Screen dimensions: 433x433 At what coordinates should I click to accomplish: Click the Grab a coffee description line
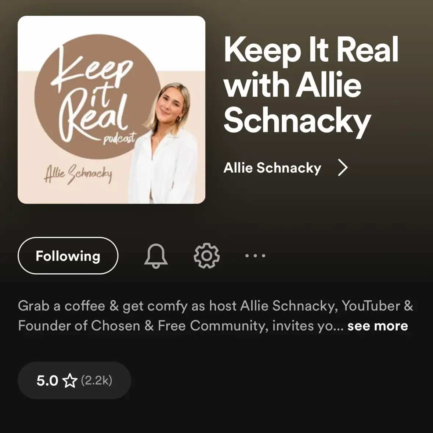pos(215,306)
